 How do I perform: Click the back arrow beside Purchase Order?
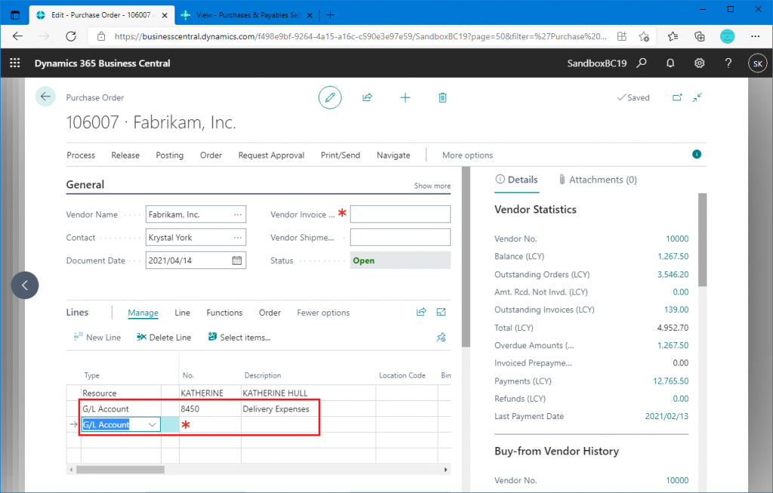point(45,96)
